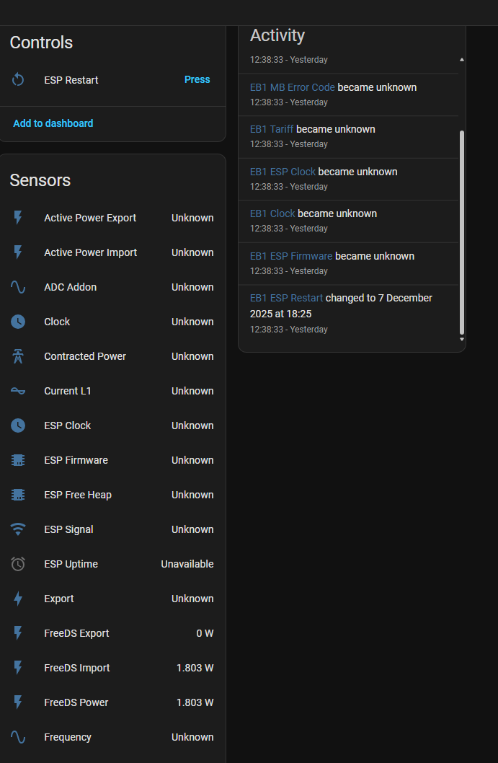Click the ESP Clock icon
The image size is (498, 763).
[x=18, y=425]
